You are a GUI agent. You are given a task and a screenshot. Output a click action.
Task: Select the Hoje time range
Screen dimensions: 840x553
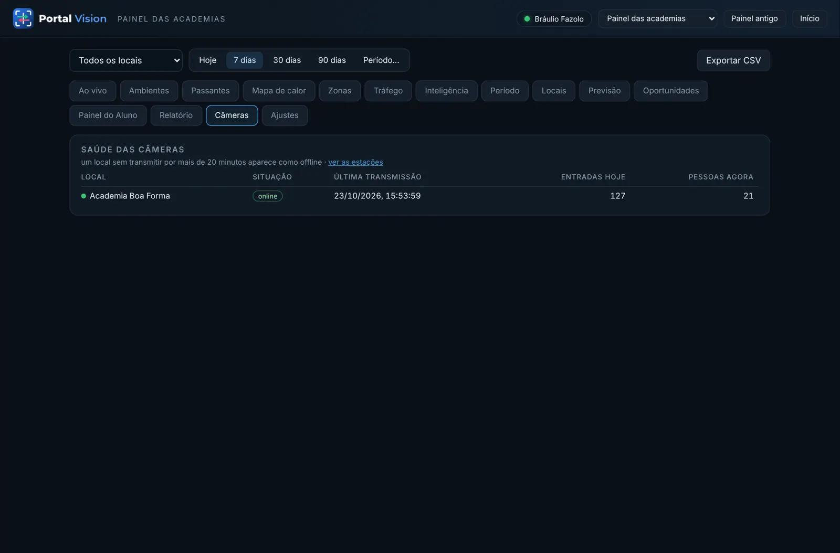(x=207, y=60)
